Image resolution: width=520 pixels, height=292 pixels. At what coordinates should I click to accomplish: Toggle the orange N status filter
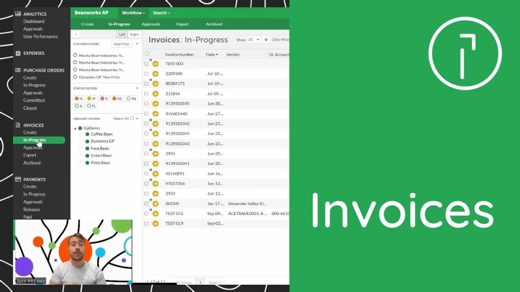click(x=79, y=99)
